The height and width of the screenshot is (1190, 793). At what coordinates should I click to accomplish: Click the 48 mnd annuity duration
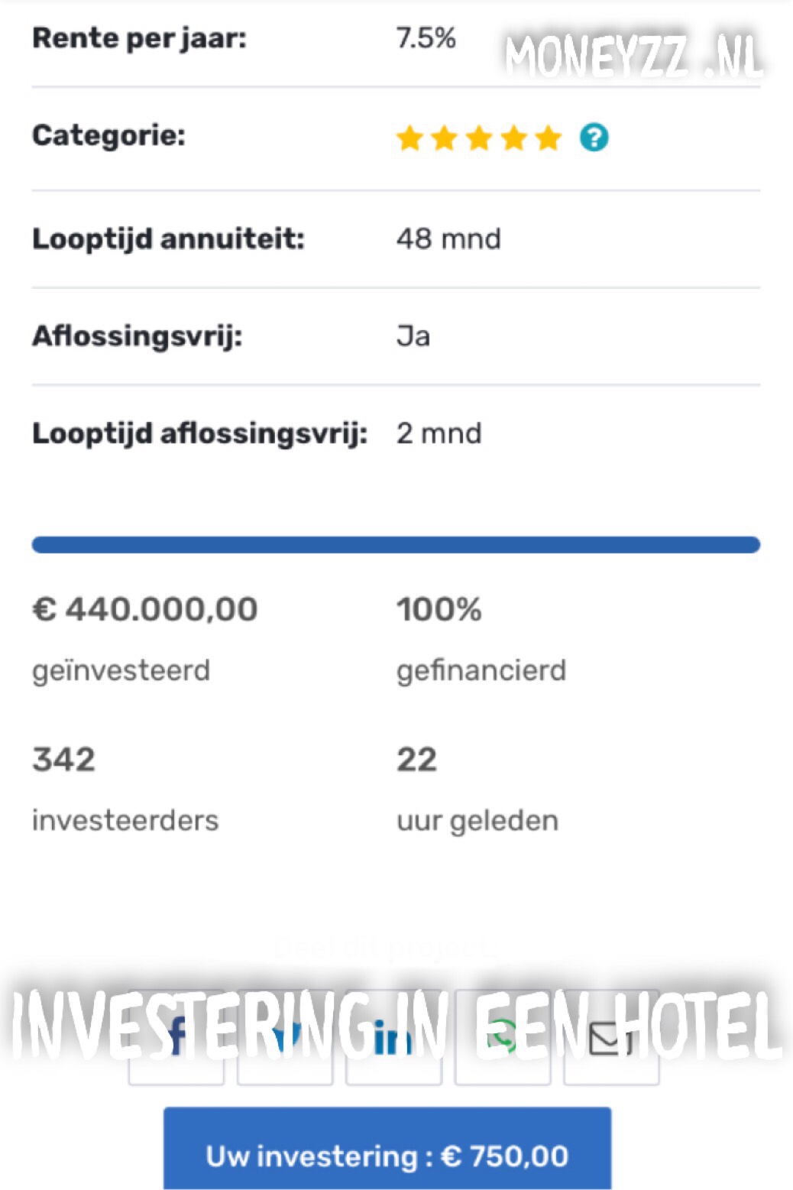point(448,239)
